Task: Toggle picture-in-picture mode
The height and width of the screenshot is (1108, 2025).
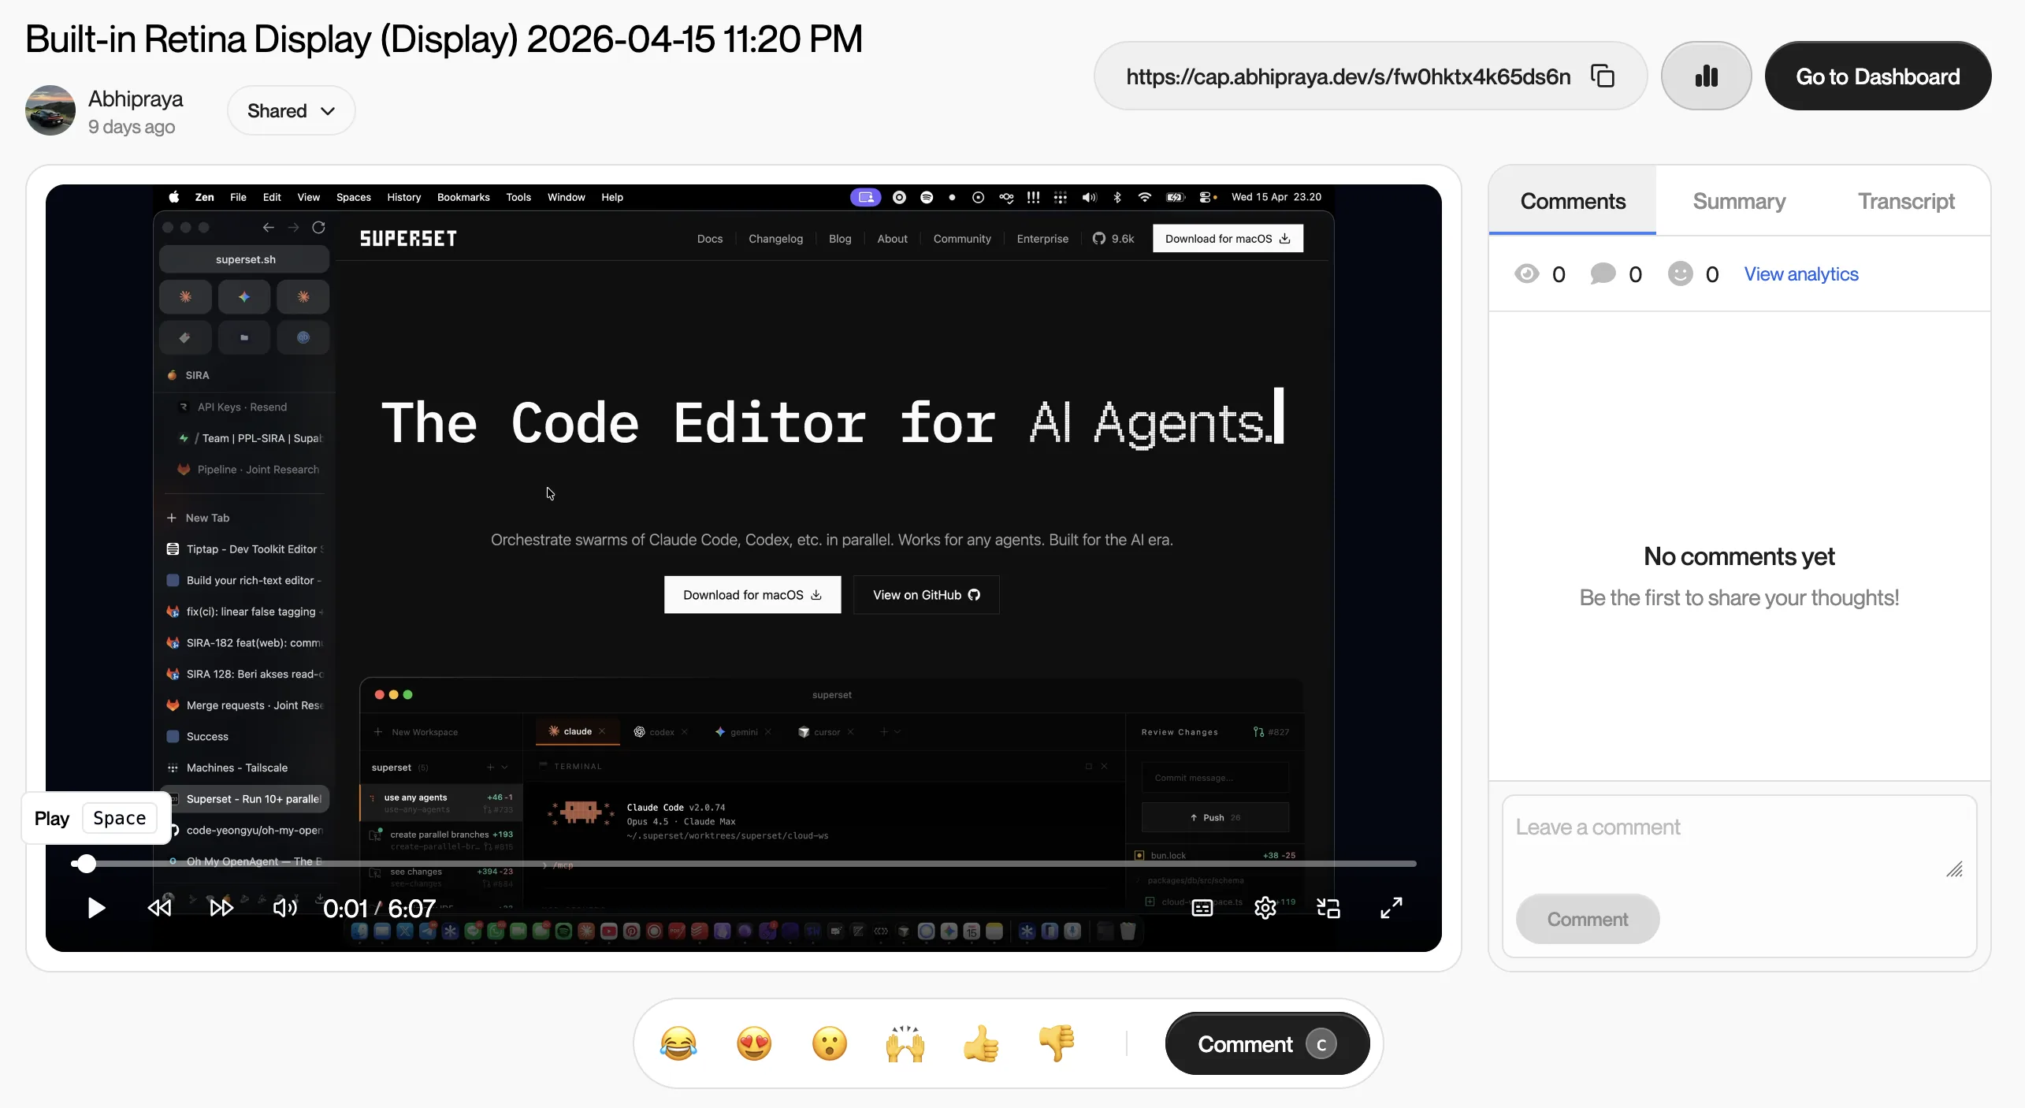Action: pos(1328,909)
